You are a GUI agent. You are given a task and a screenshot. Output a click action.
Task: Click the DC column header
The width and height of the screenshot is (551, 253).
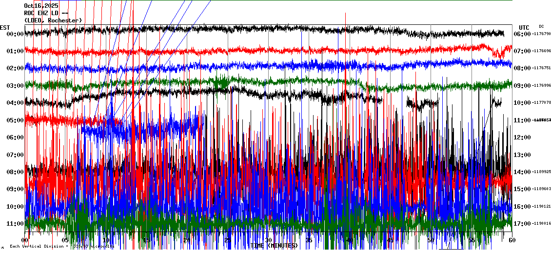(541, 26)
